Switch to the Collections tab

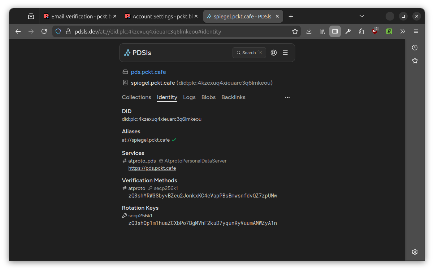[x=136, y=97]
